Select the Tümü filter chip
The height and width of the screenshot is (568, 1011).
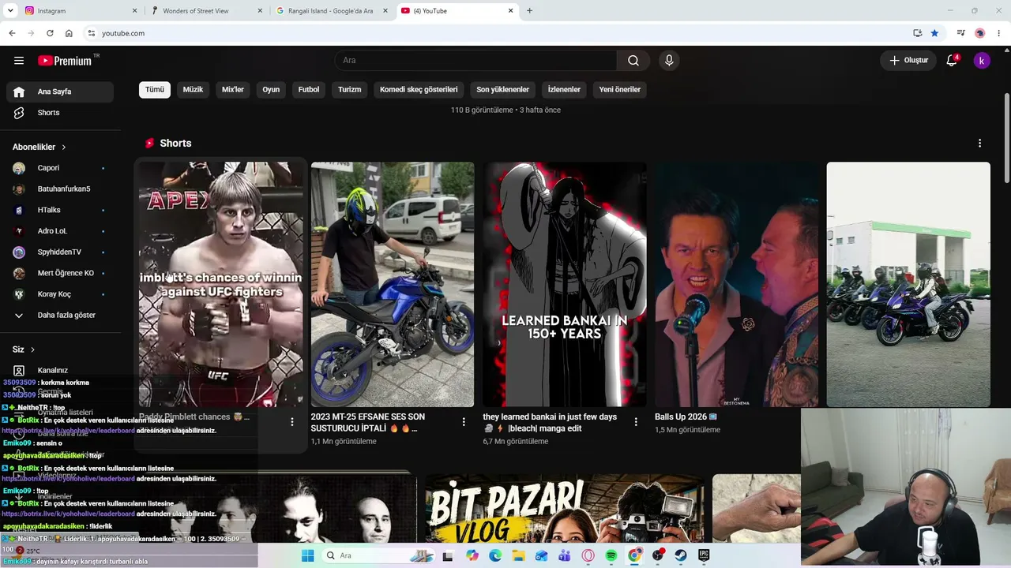(x=155, y=90)
